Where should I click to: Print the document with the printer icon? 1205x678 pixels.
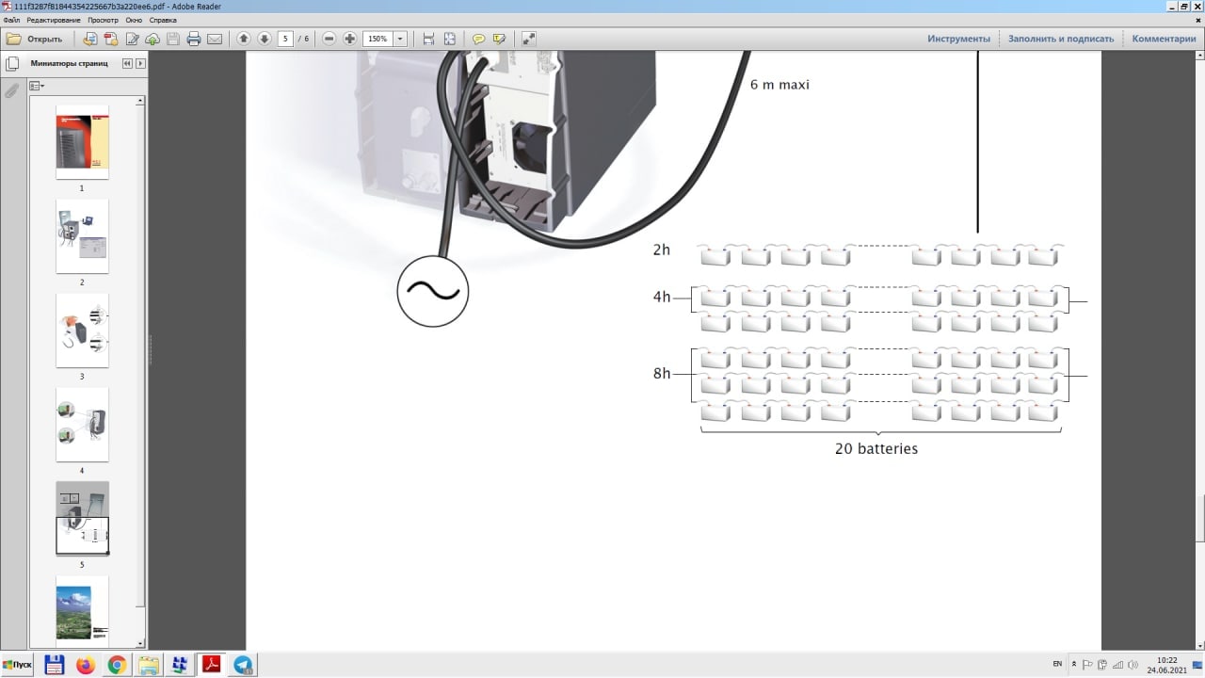[194, 39]
